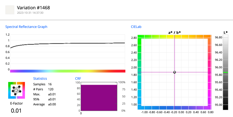233x117 pixels.
Task: Click the Average value ±0.00
Action: coord(52,104)
